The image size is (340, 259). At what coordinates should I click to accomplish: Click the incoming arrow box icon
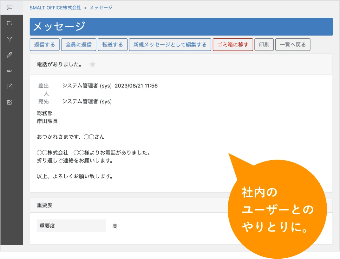[10, 102]
